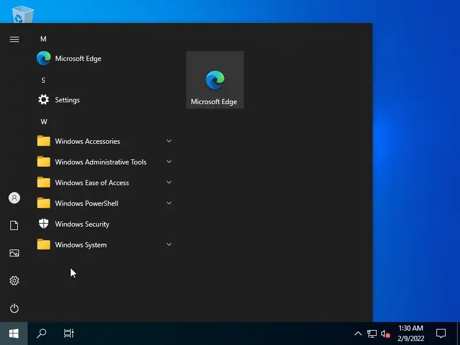Click the Windows Accessories folder icon
Screen dimensions: 460x345
pos(44,141)
